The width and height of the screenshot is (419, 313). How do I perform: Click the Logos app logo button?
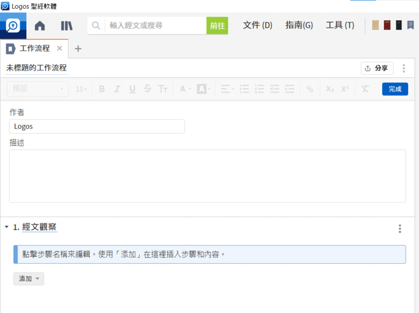pyautogui.click(x=13, y=26)
